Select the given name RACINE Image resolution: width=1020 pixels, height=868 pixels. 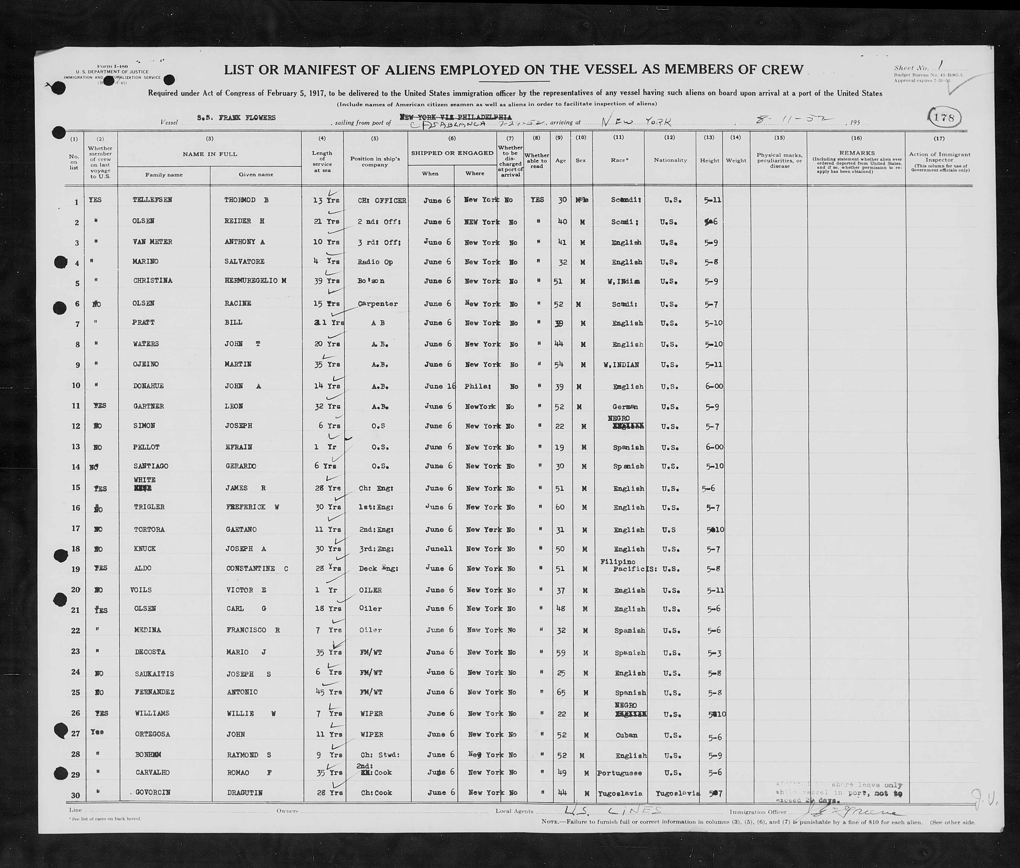[x=238, y=303]
